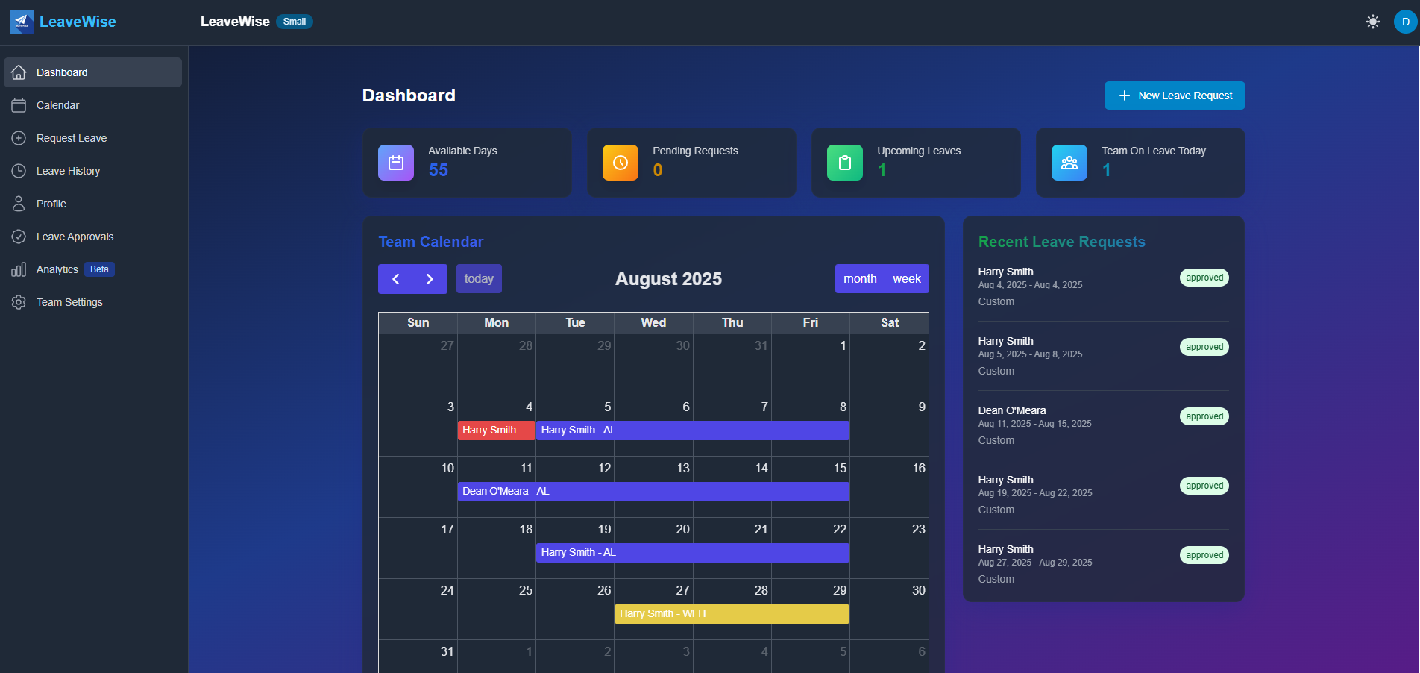Open Dean O'Meara - AL calendar event
This screenshot has height=673, width=1420.
tap(653, 492)
